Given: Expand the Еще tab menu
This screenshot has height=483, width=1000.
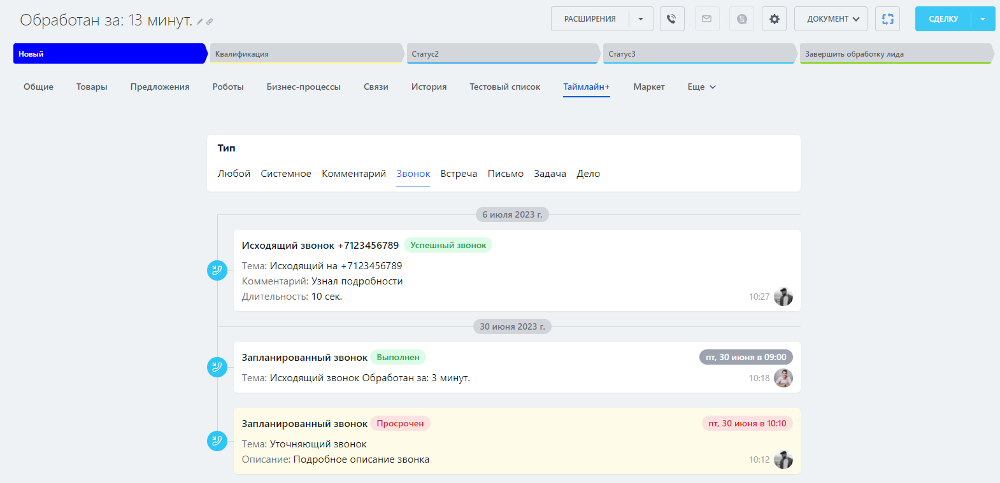Looking at the screenshot, I should 702,87.
